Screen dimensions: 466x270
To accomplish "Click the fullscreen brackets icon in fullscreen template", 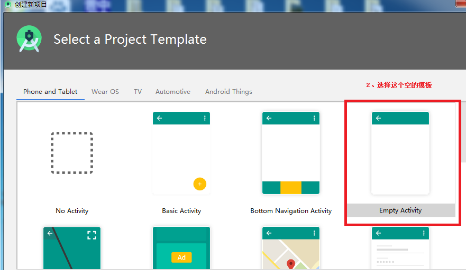I will click(x=92, y=235).
